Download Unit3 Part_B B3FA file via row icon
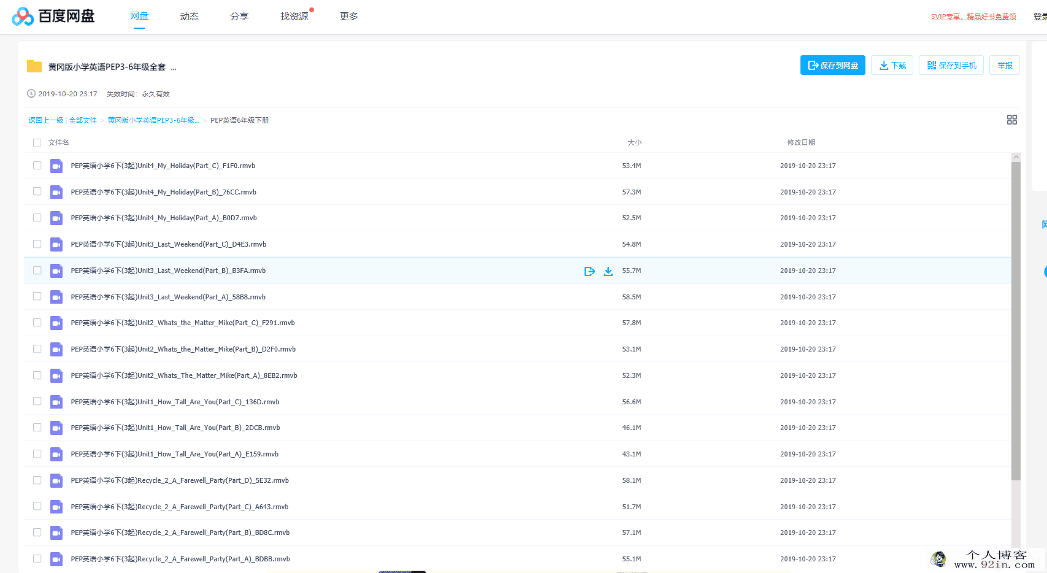 tap(608, 271)
